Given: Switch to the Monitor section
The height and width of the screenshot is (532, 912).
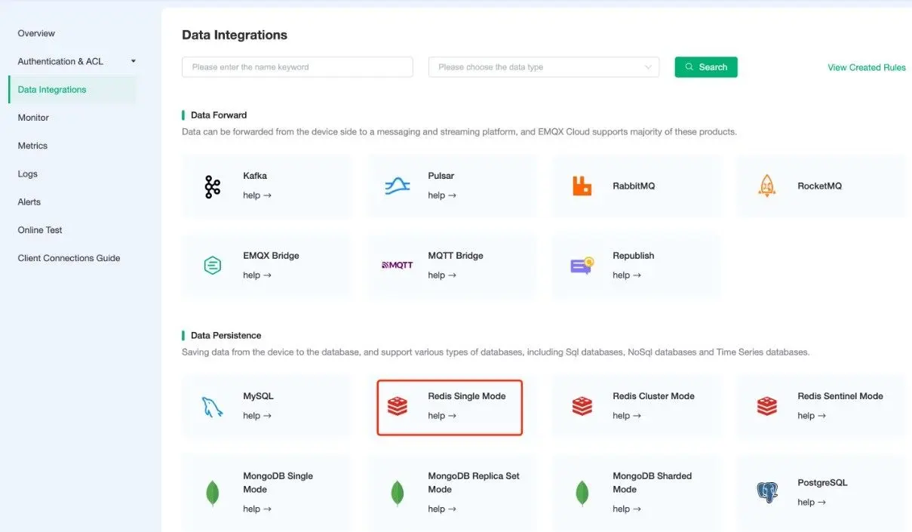Looking at the screenshot, I should point(32,117).
